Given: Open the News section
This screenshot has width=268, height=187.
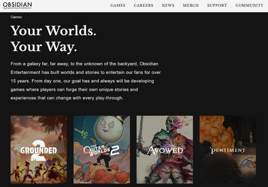Looking at the screenshot, I should point(168,5).
